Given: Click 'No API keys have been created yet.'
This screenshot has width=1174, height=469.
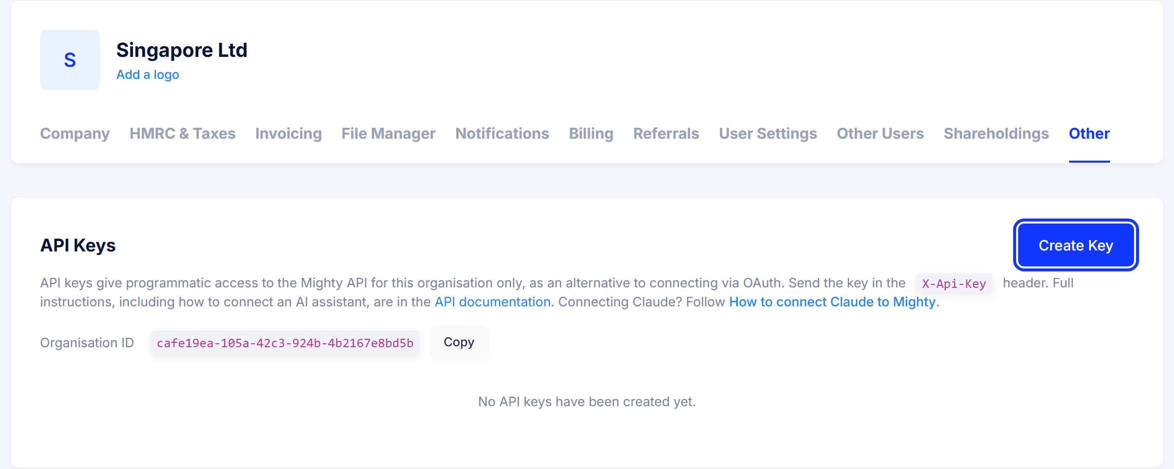Looking at the screenshot, I should pos(587,402).
